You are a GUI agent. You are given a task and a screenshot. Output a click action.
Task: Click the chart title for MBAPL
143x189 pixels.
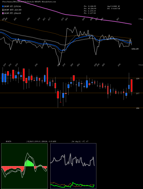click(29, 2)
